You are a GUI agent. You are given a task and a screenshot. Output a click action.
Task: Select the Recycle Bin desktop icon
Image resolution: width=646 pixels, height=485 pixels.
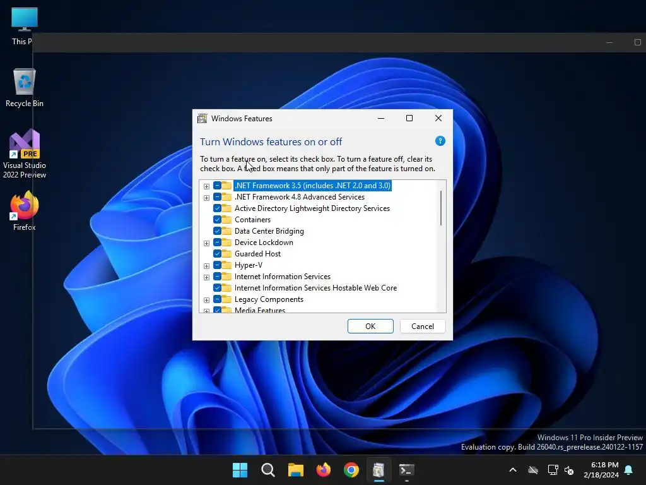[x=25, y=88]
